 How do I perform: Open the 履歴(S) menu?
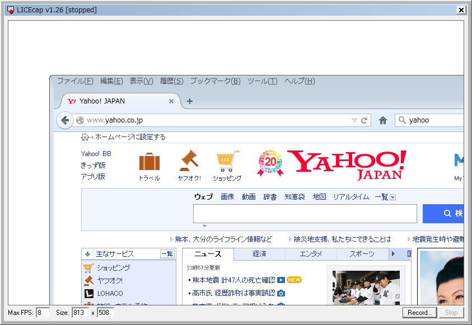pyautogui.click(x=171, y=81)
